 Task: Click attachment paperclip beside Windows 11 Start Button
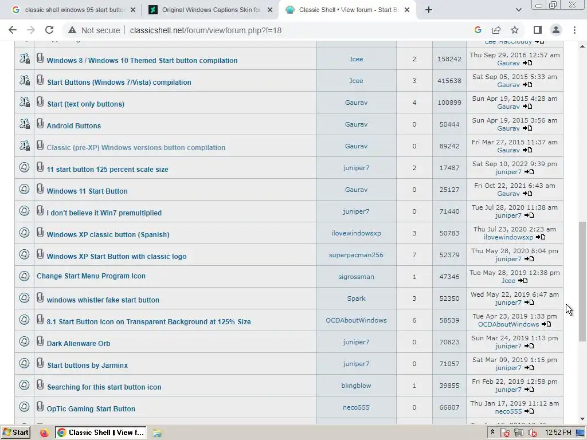[40, 189]
